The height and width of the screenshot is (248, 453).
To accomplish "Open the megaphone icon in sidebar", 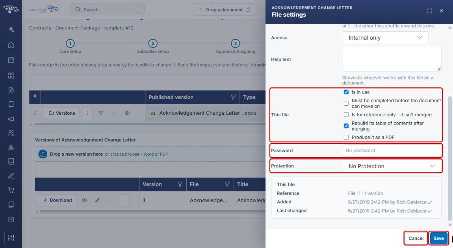I will tap(11, 119).
